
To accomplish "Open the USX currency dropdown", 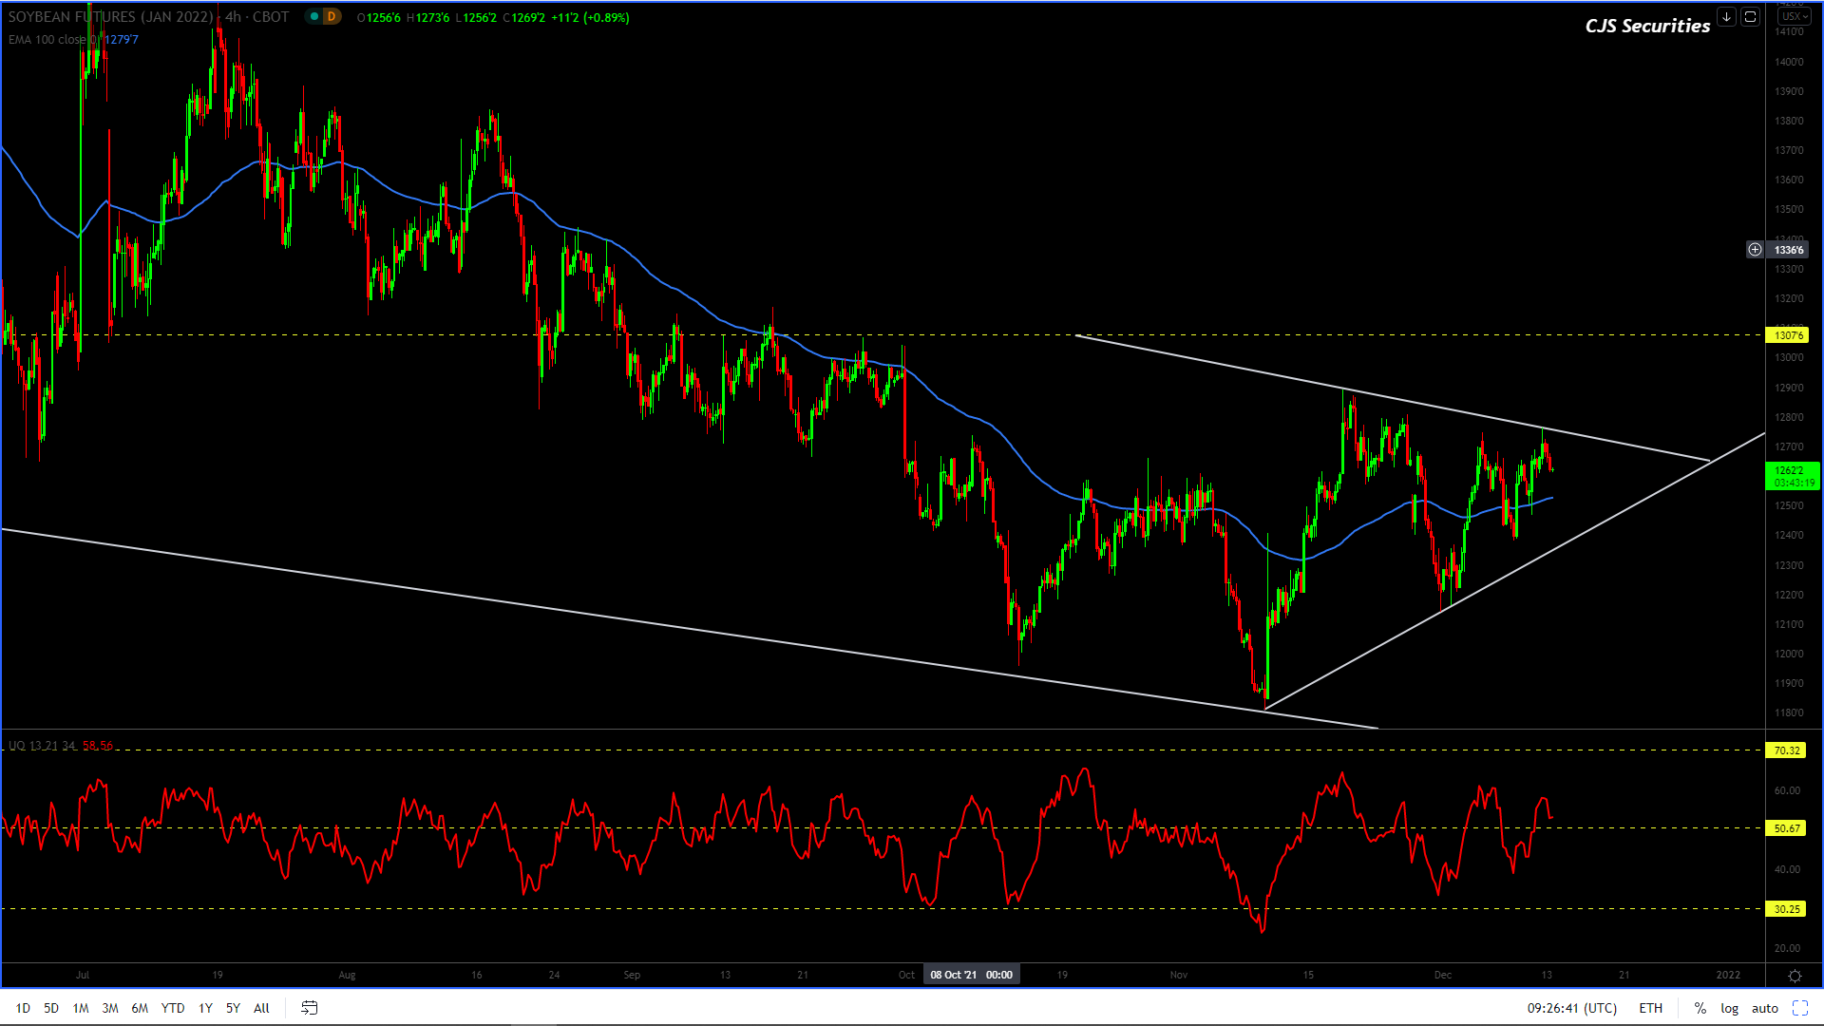I will pyautogui.click(x=1794, y=16).
